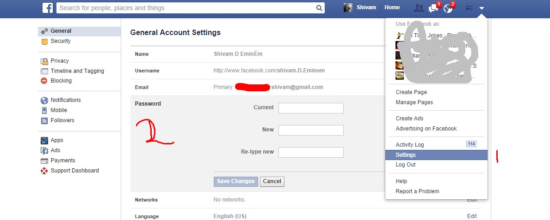The image size is (550, 220).
Task: Click the Timeline and Tagging icon
Action: (44, 71)
